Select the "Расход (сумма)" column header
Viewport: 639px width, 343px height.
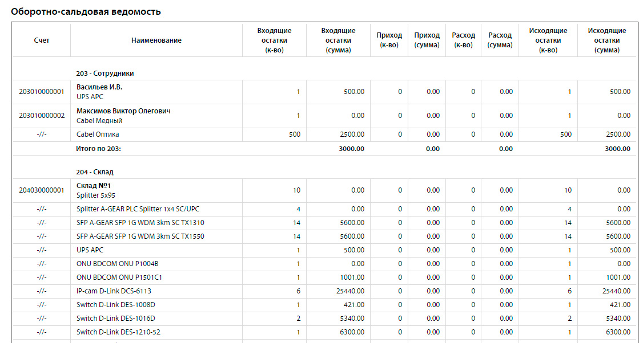500,40
